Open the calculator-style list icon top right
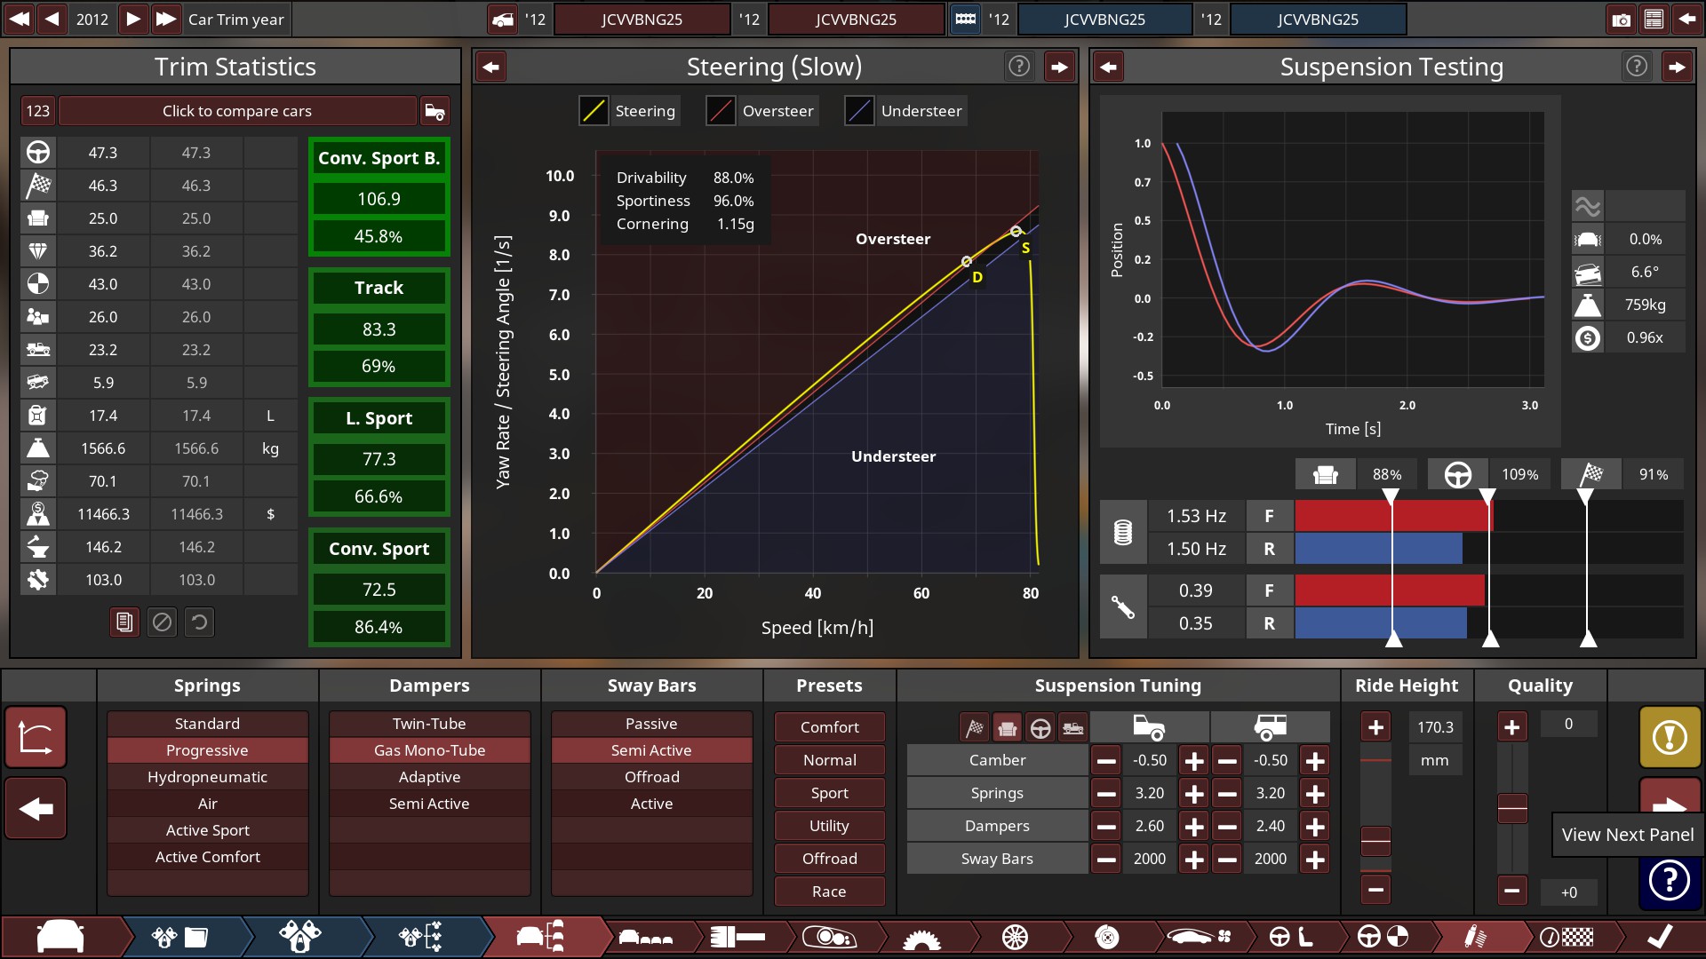 pos(1654,19)
